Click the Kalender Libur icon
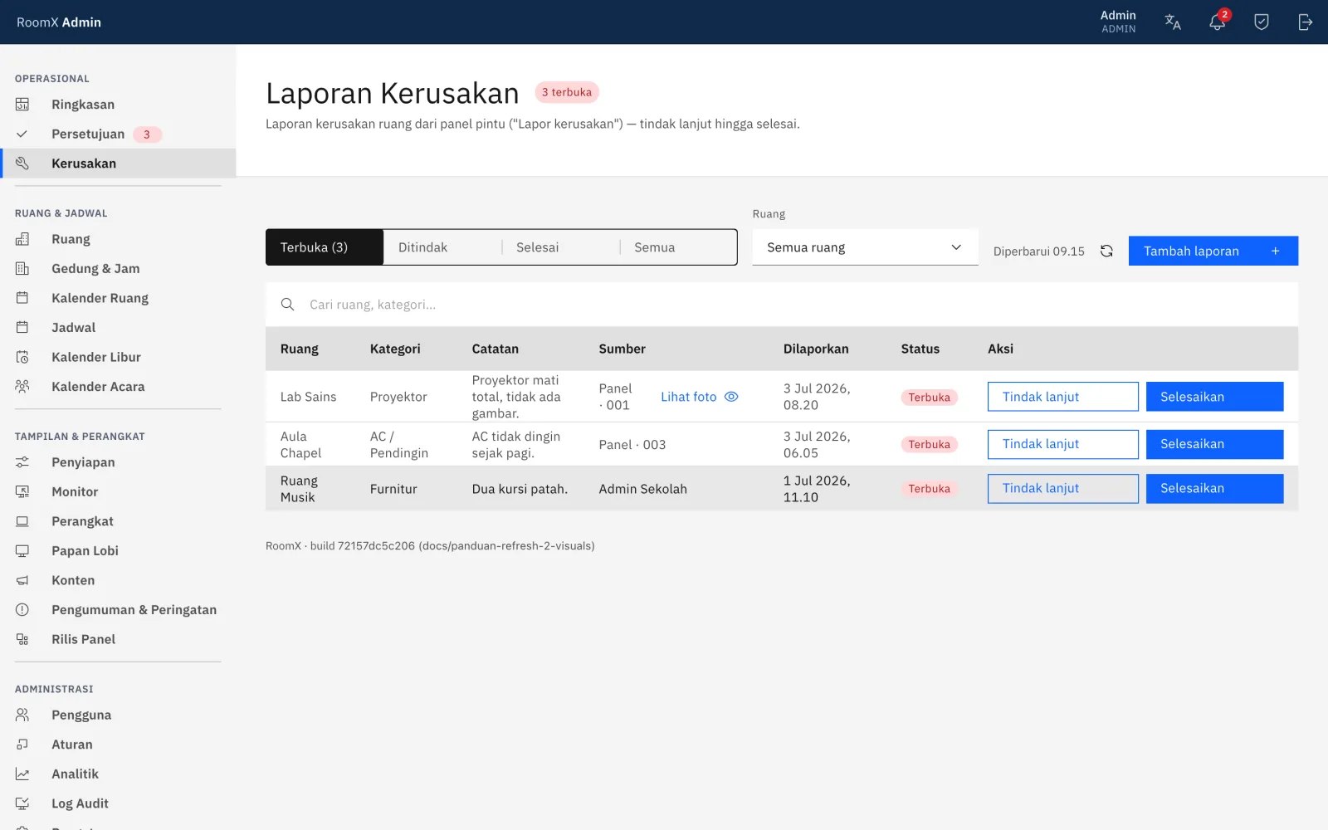 pos(22,357)
